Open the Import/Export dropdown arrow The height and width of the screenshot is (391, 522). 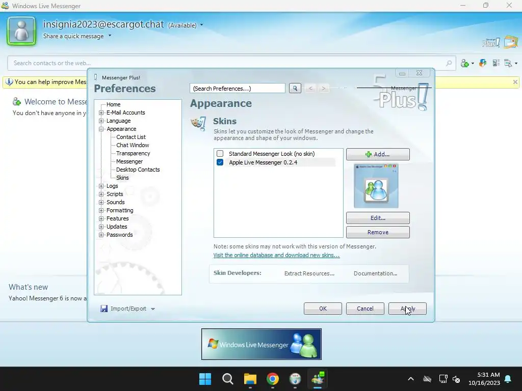[x=153, y=309]
